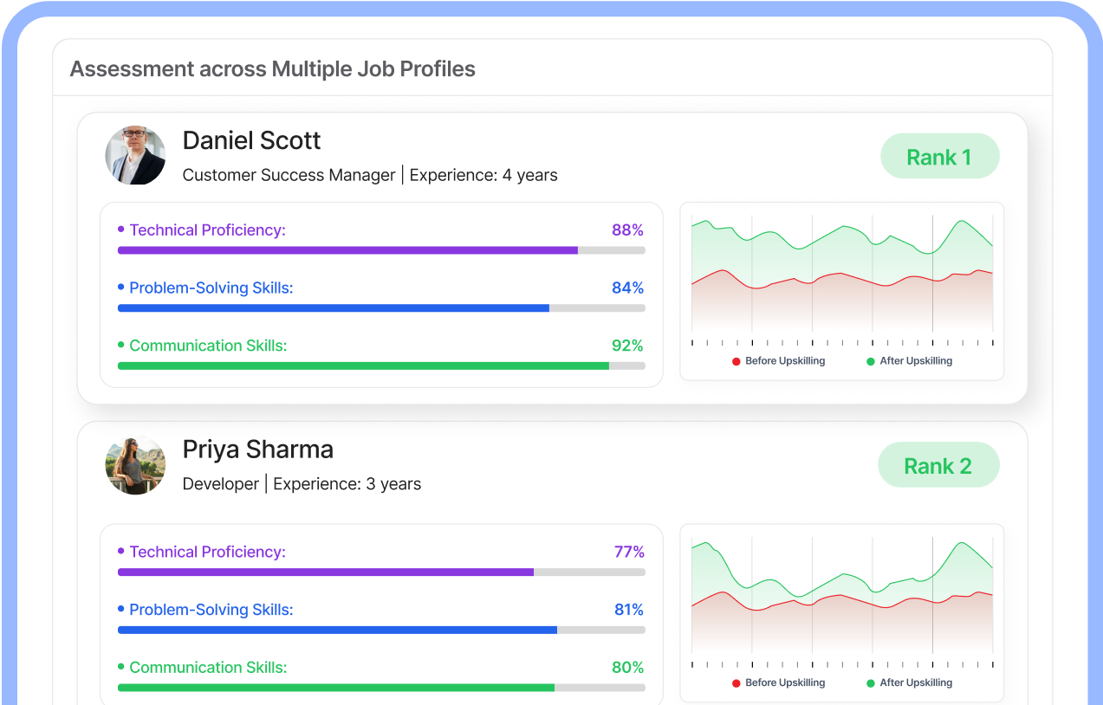Select the Rank 2 badge
Screen dimensions: 1103x705
coord(938,466)
